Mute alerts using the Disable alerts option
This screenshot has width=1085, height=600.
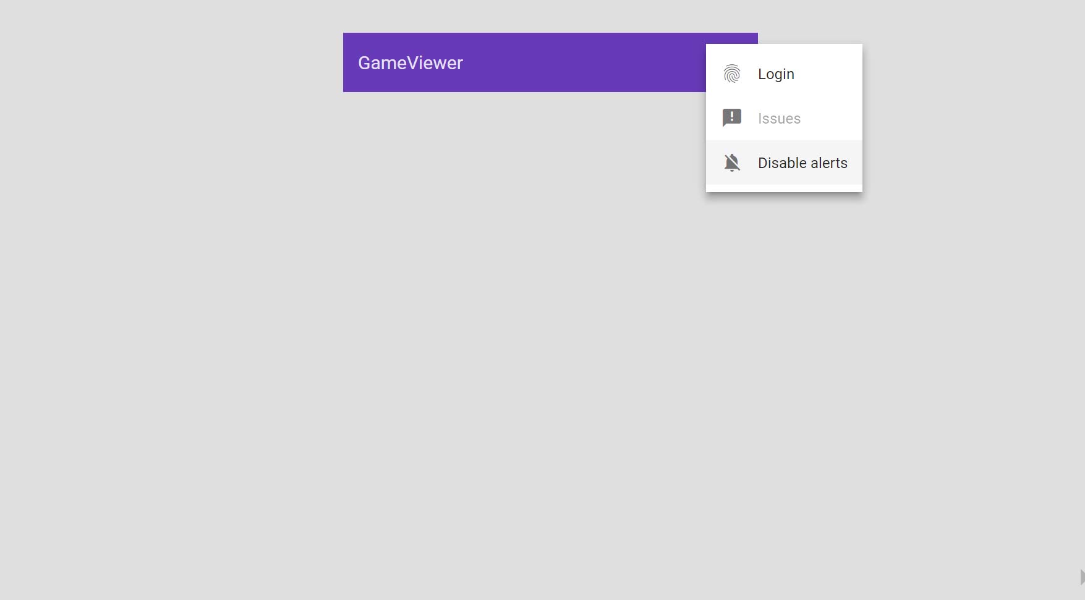point(802,163)
